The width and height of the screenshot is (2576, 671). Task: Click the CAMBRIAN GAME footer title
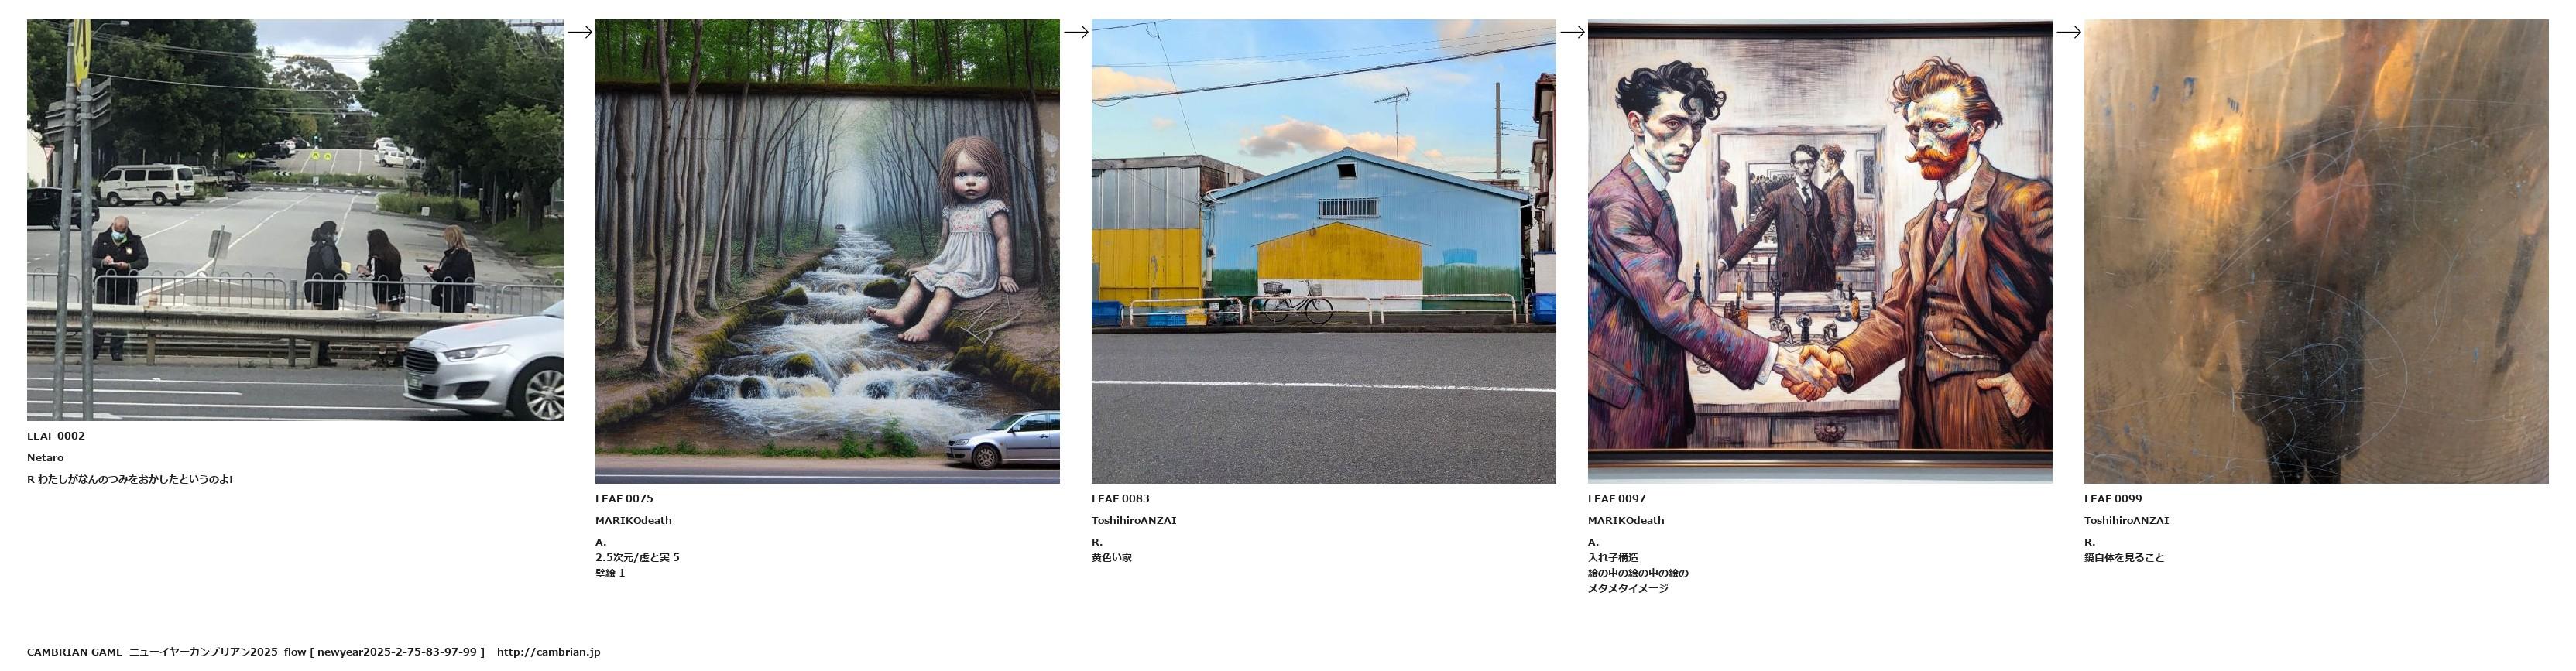tap(74, 652)
